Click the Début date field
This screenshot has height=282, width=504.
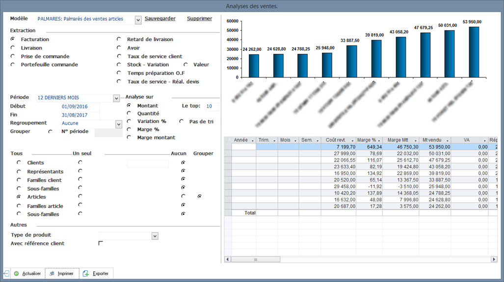(x=80, y=107)
